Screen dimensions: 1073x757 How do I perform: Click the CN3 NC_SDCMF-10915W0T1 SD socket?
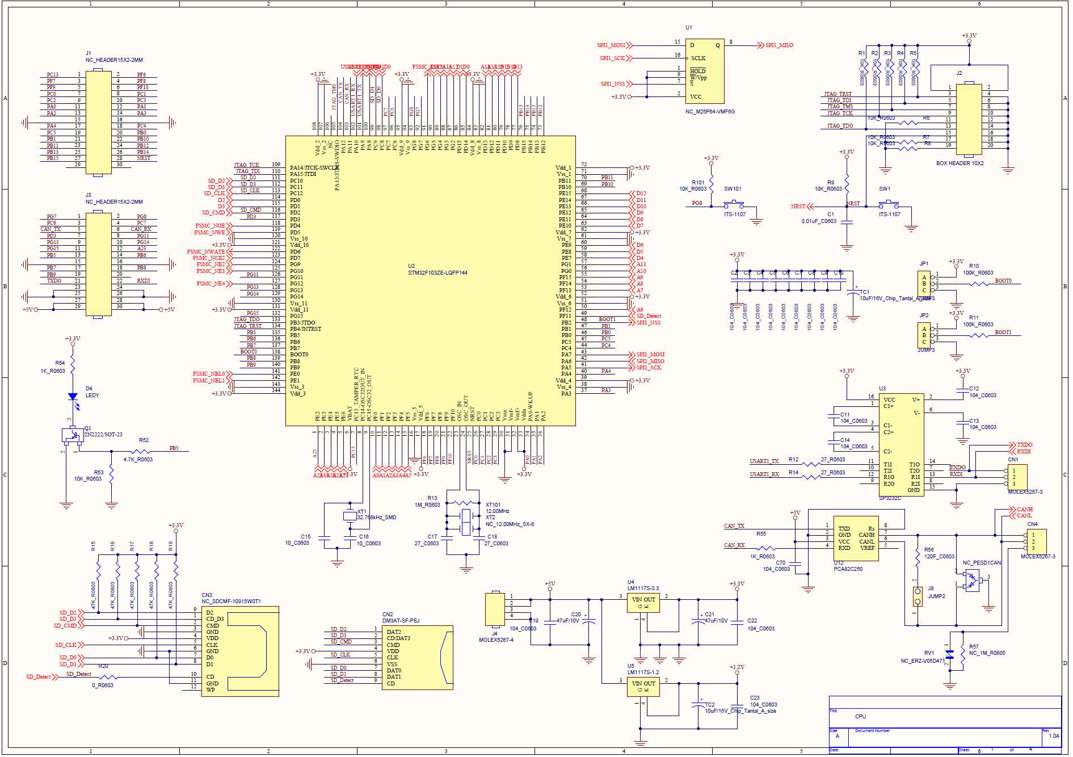tap(240, 651)
